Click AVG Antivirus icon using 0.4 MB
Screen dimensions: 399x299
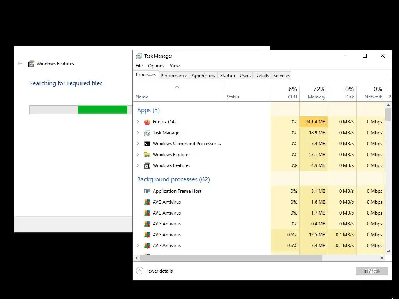(147, 224)
